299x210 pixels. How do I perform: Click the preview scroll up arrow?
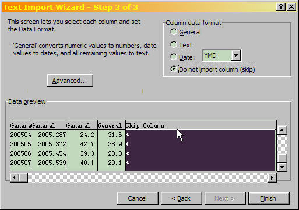(282, 130)
